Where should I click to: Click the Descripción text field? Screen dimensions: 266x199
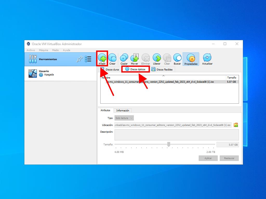pos(176,135)
